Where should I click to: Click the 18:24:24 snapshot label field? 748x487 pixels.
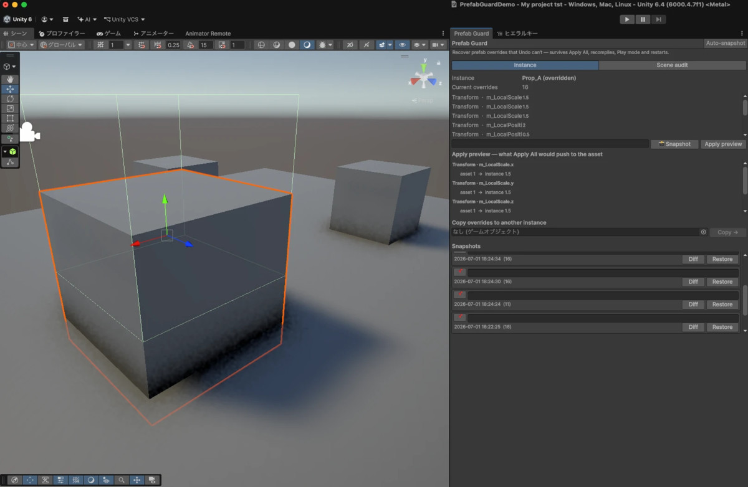click(603, 295)
